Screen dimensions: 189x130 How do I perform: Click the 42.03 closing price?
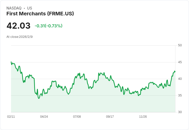[x=18, y=26]
